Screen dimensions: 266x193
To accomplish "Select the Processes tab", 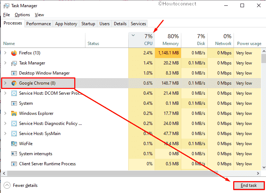I will click(x=13, y=23).
